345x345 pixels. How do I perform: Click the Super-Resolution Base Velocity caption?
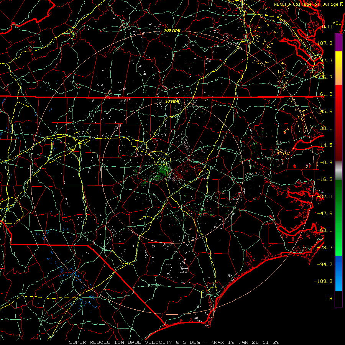click(x=136, y=342)
